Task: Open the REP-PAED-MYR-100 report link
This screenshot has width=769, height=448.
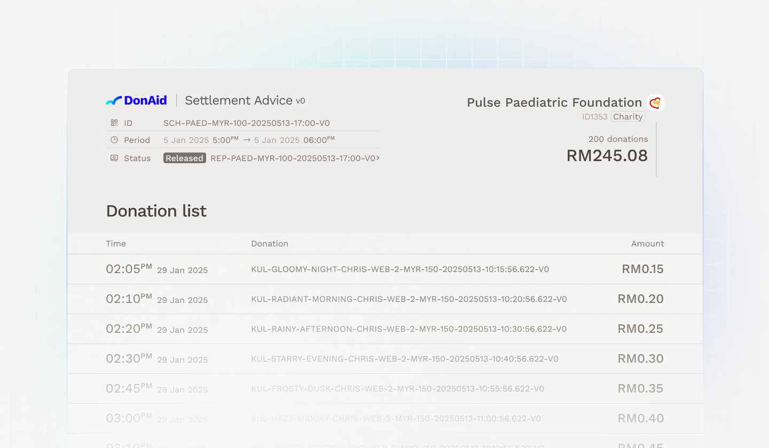Action: (x=293, y=158)
